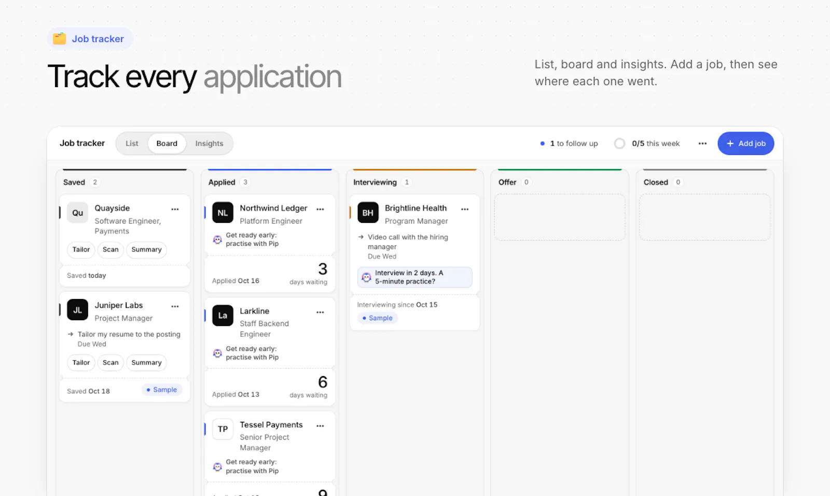
Task: Click the JL avatar for Juniper Labs
Action: click(x=77, y=310)
